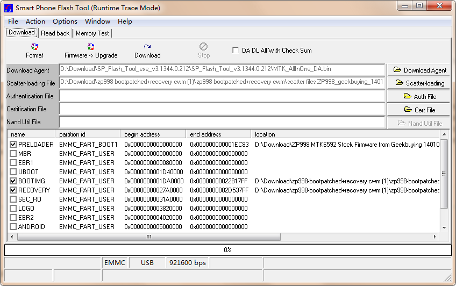
Task: Click the vertical scrollbar thumb in partition list
Action: 444,174
